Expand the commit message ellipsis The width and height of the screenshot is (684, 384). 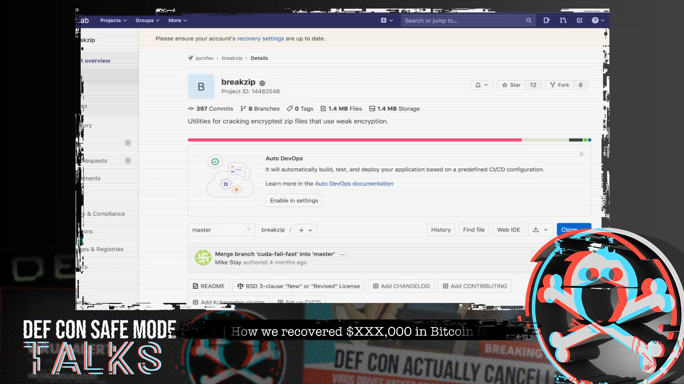click(x=343, y=255)
